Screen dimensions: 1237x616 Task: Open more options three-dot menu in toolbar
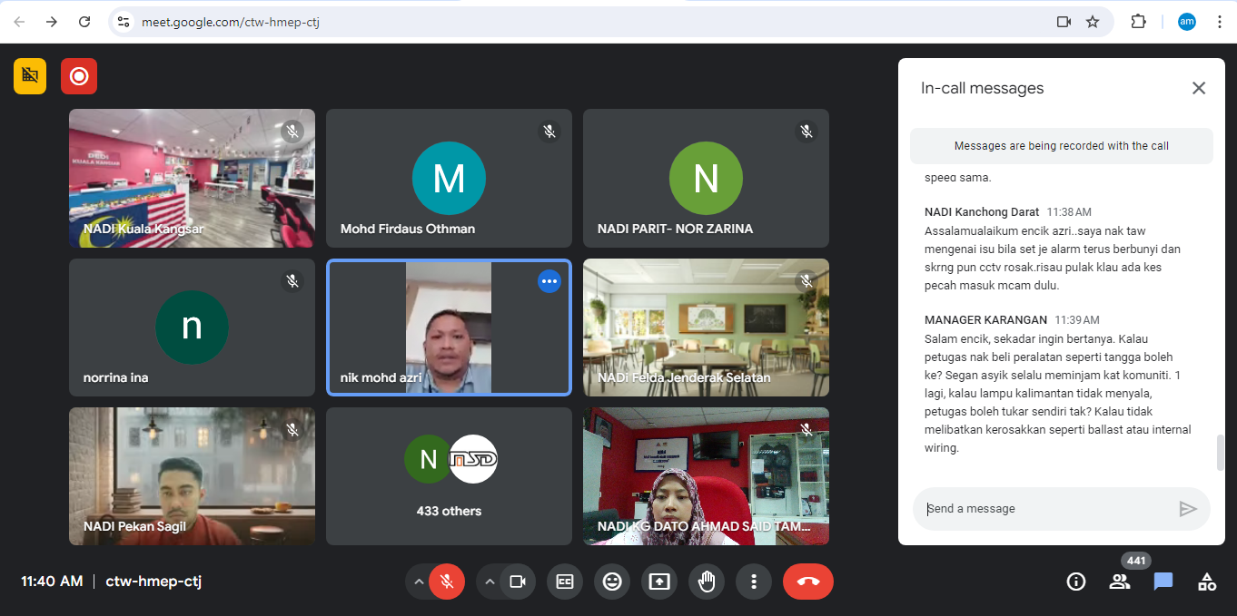(753, 582)
